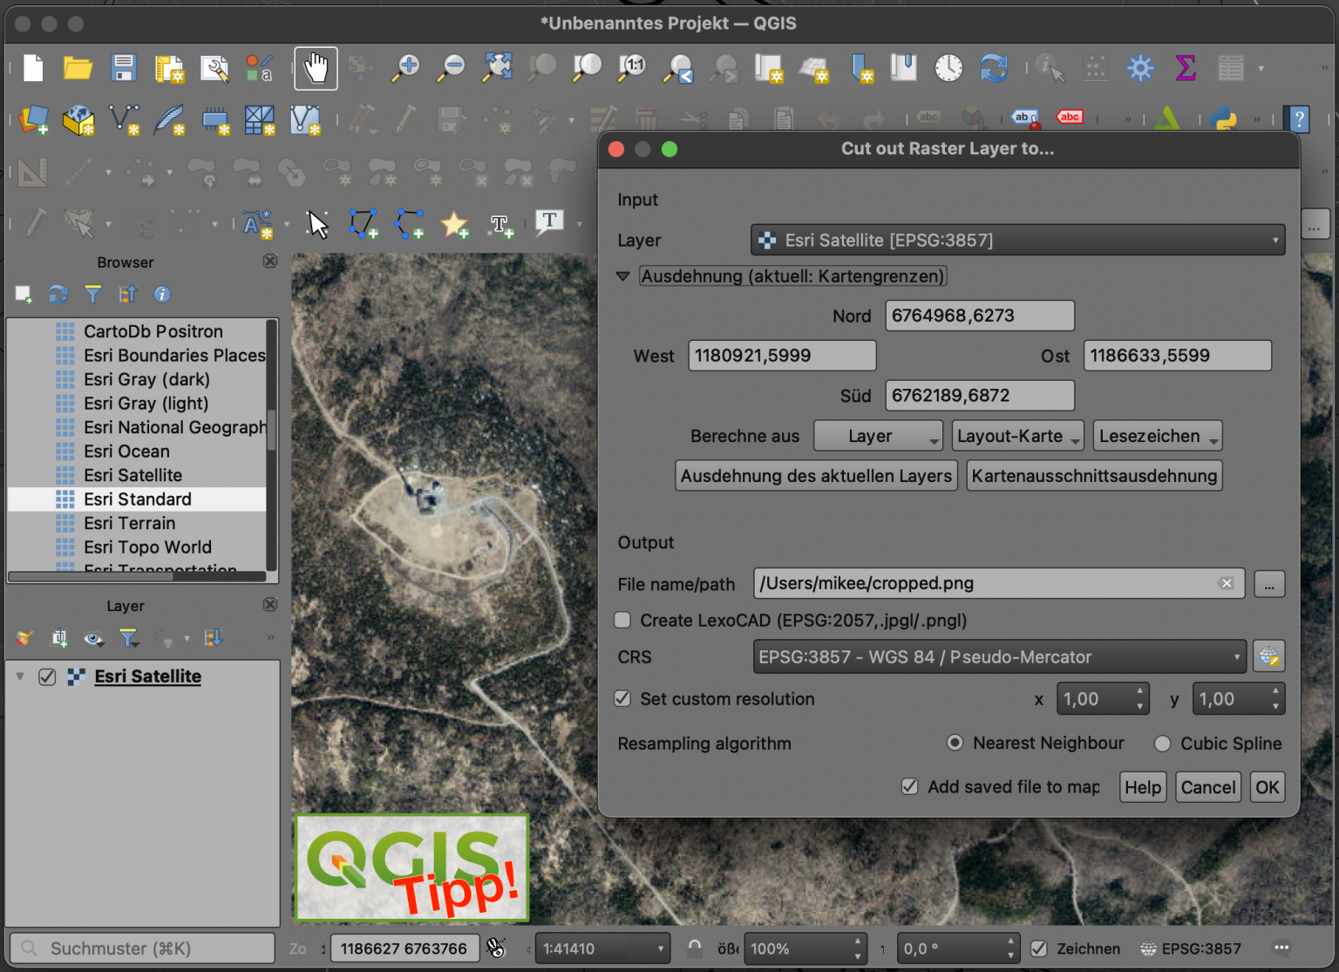
Task: Uncheck Set custom resolution
Action: coord(622,698)
